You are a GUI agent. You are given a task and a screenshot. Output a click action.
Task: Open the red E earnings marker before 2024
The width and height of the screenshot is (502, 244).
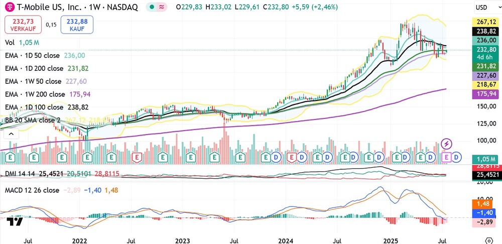[x=292, y=157]
